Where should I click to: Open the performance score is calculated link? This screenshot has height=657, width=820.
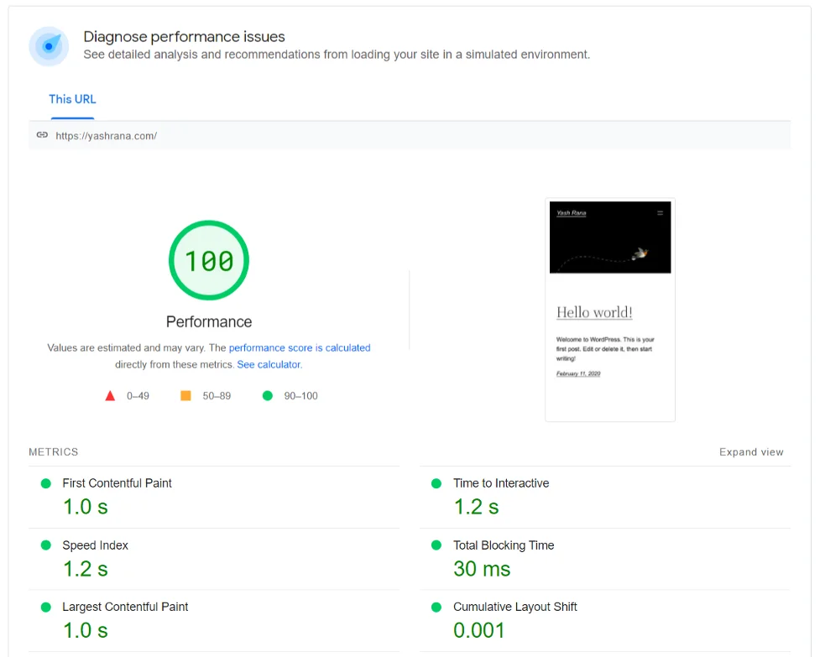300,347
